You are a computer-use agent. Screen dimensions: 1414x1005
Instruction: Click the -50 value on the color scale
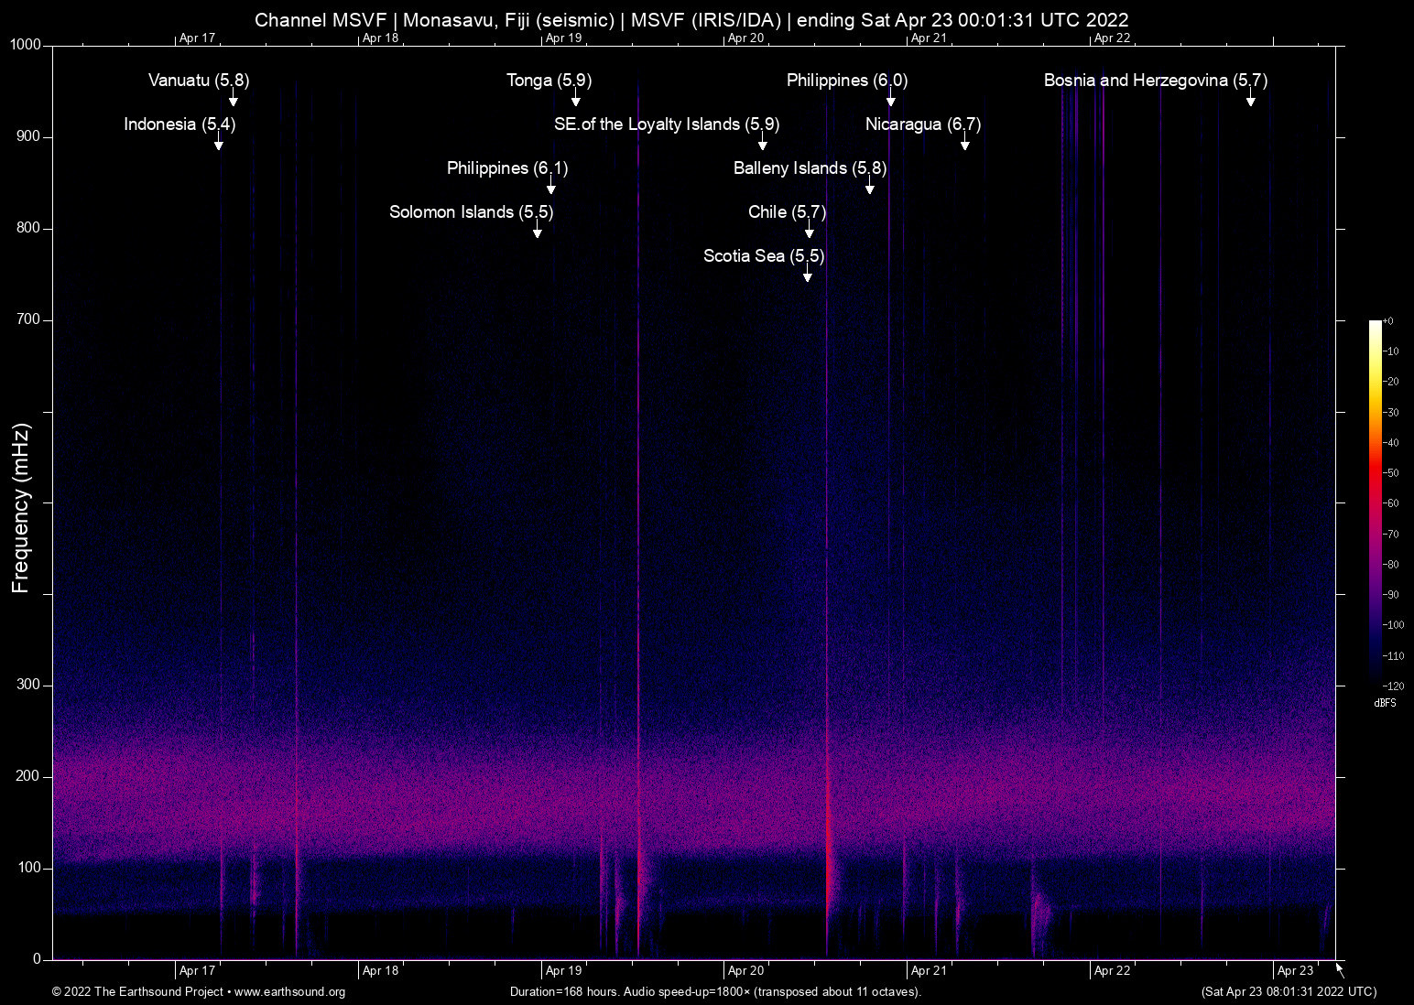coord(1391,473)
